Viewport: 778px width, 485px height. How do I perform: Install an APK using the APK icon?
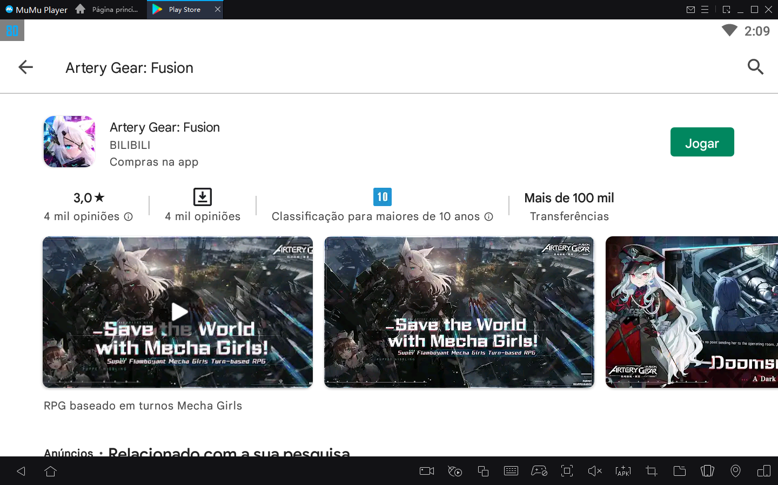point(623,471)
